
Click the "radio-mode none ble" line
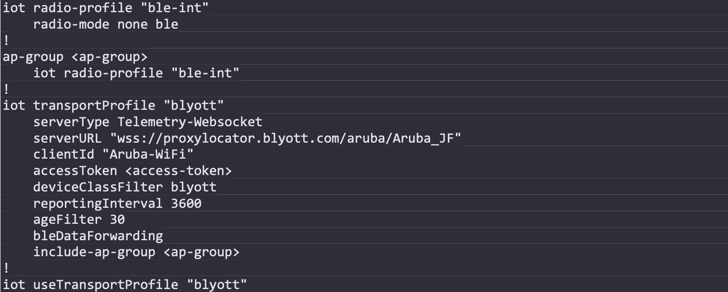pyautogui.click(x=105, y=24)
